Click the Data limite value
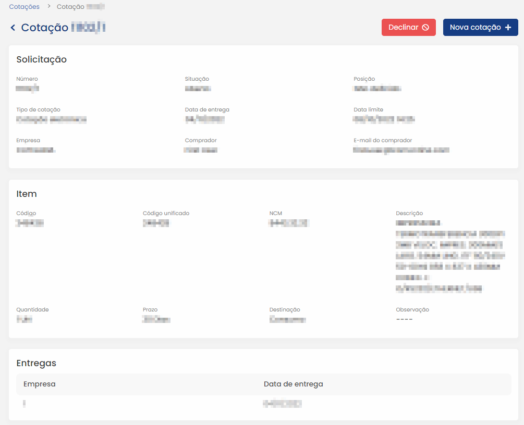The image size is (524, 425). tap(384, 119)
